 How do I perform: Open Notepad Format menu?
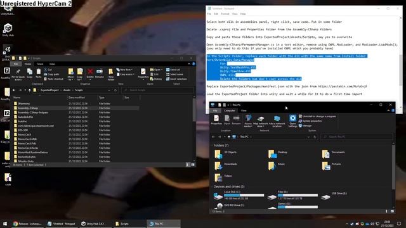tap(225, 14)
